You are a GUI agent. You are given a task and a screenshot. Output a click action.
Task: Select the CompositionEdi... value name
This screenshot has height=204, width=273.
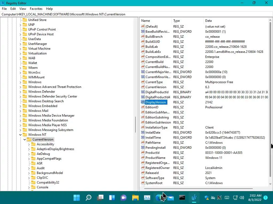pyautogui.click(x=158, y=57)
